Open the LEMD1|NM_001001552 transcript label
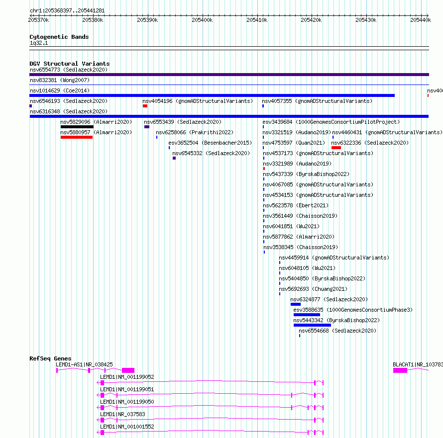 (x=127, y=427)
